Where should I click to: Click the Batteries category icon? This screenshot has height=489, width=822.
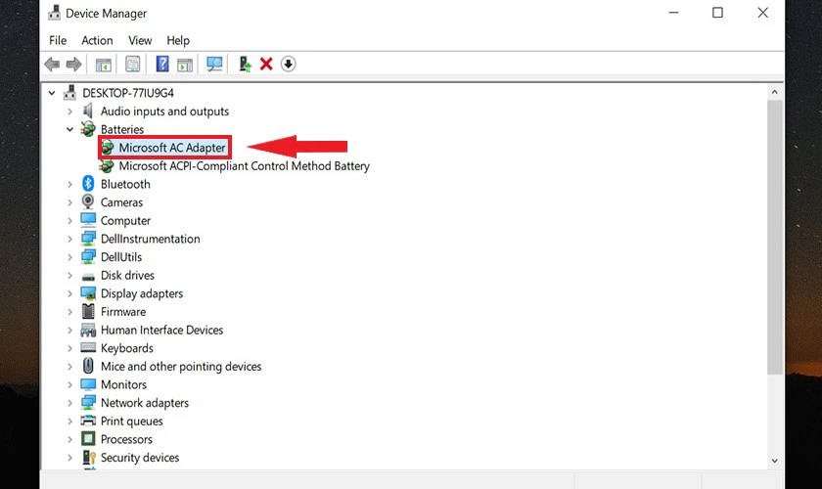88,129
